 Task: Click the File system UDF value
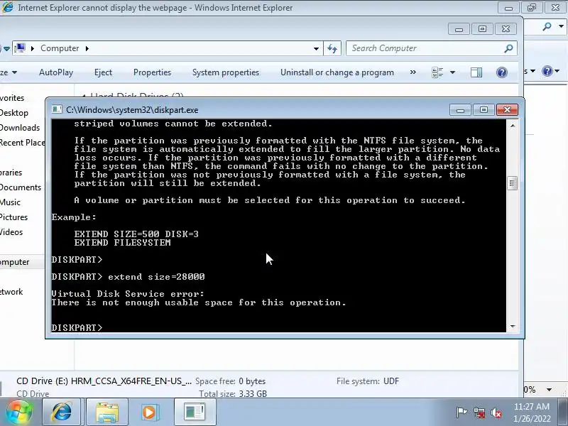pyautogui.click(x=391, y=381)
